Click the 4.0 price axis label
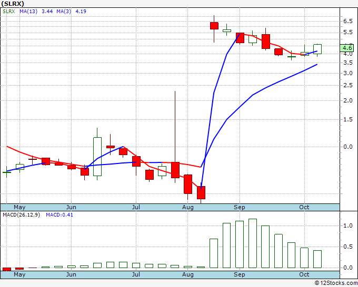 [x=347, y=54]
